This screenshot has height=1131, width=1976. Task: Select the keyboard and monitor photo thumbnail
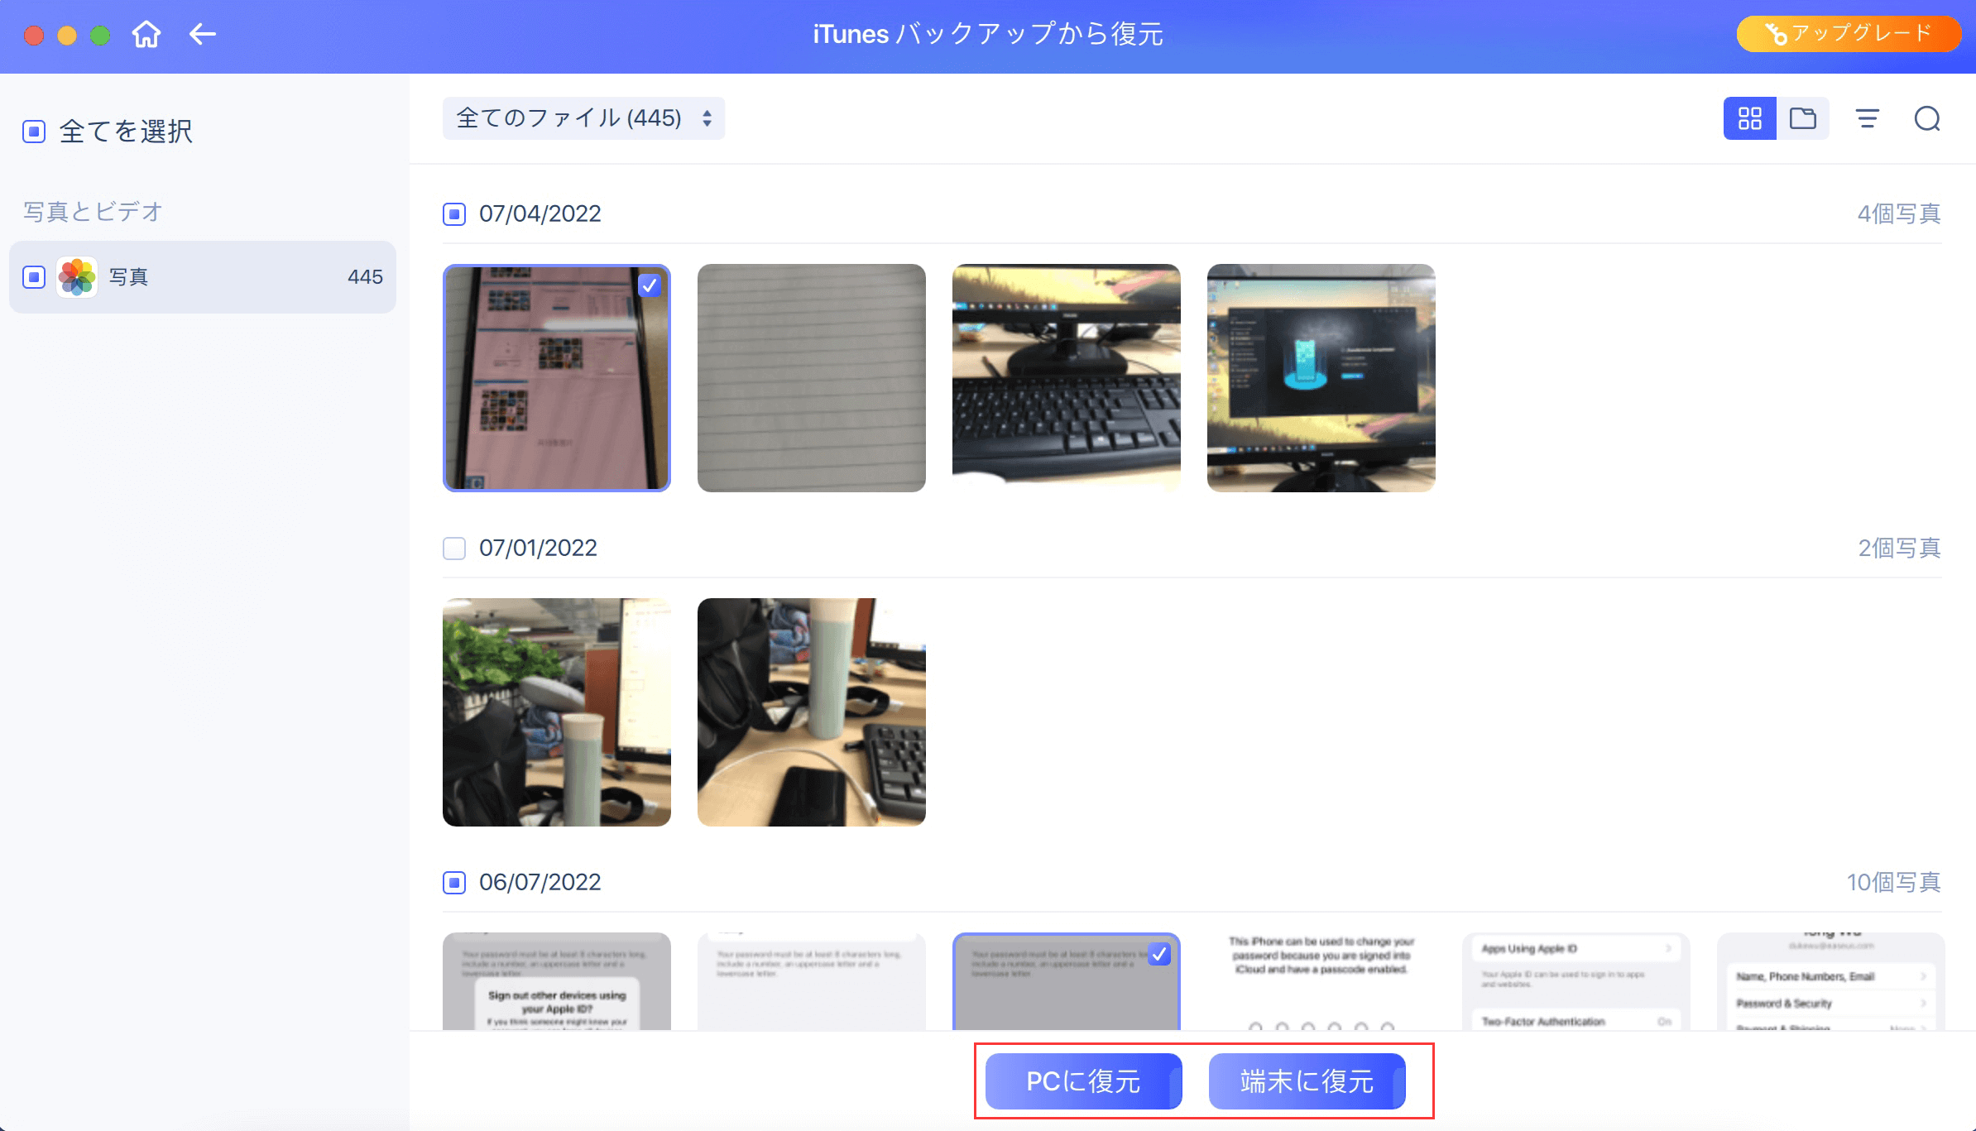pyautogui.click(x=1066, y=378)
